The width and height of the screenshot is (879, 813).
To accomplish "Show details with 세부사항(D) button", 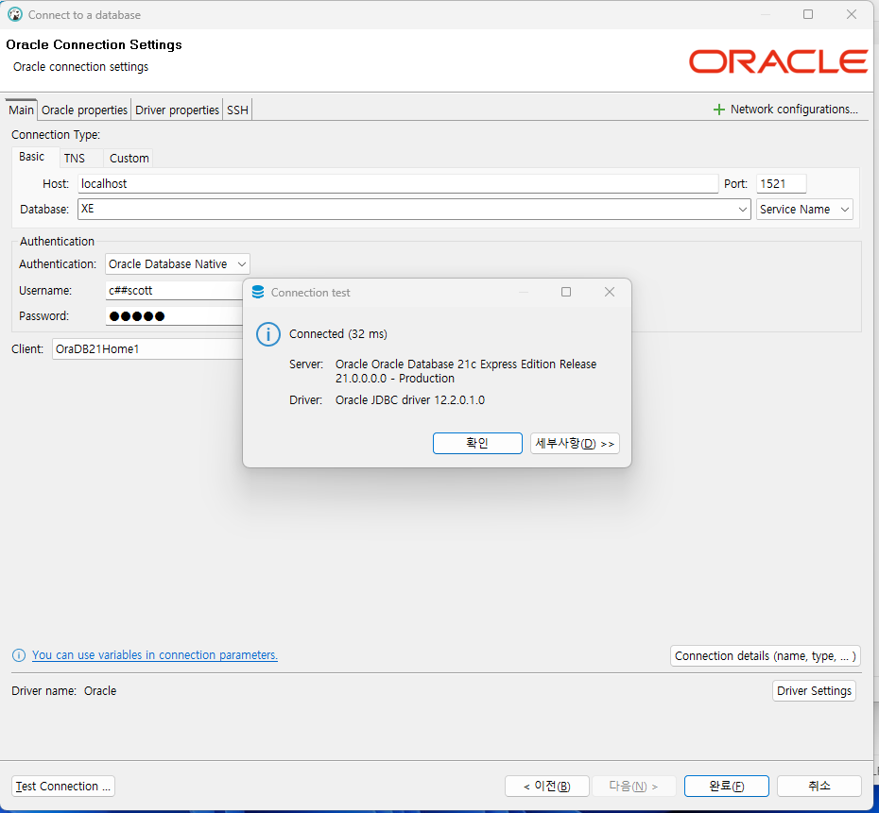I will click(575, 444).
